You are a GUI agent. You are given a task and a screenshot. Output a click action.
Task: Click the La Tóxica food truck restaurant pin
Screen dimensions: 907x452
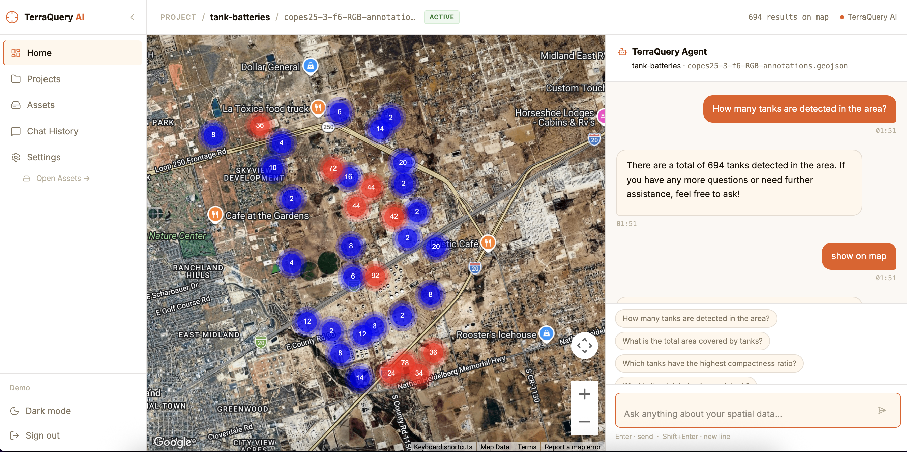[x=318, y=108]
